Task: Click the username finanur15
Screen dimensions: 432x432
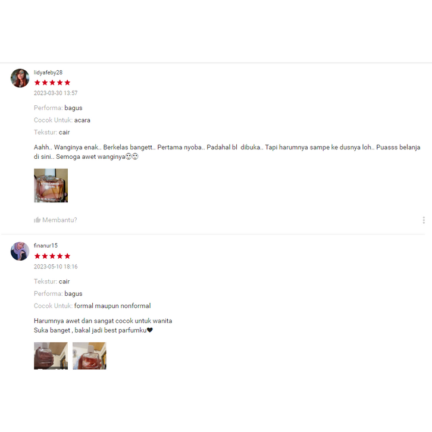Action: pos(46,246)
